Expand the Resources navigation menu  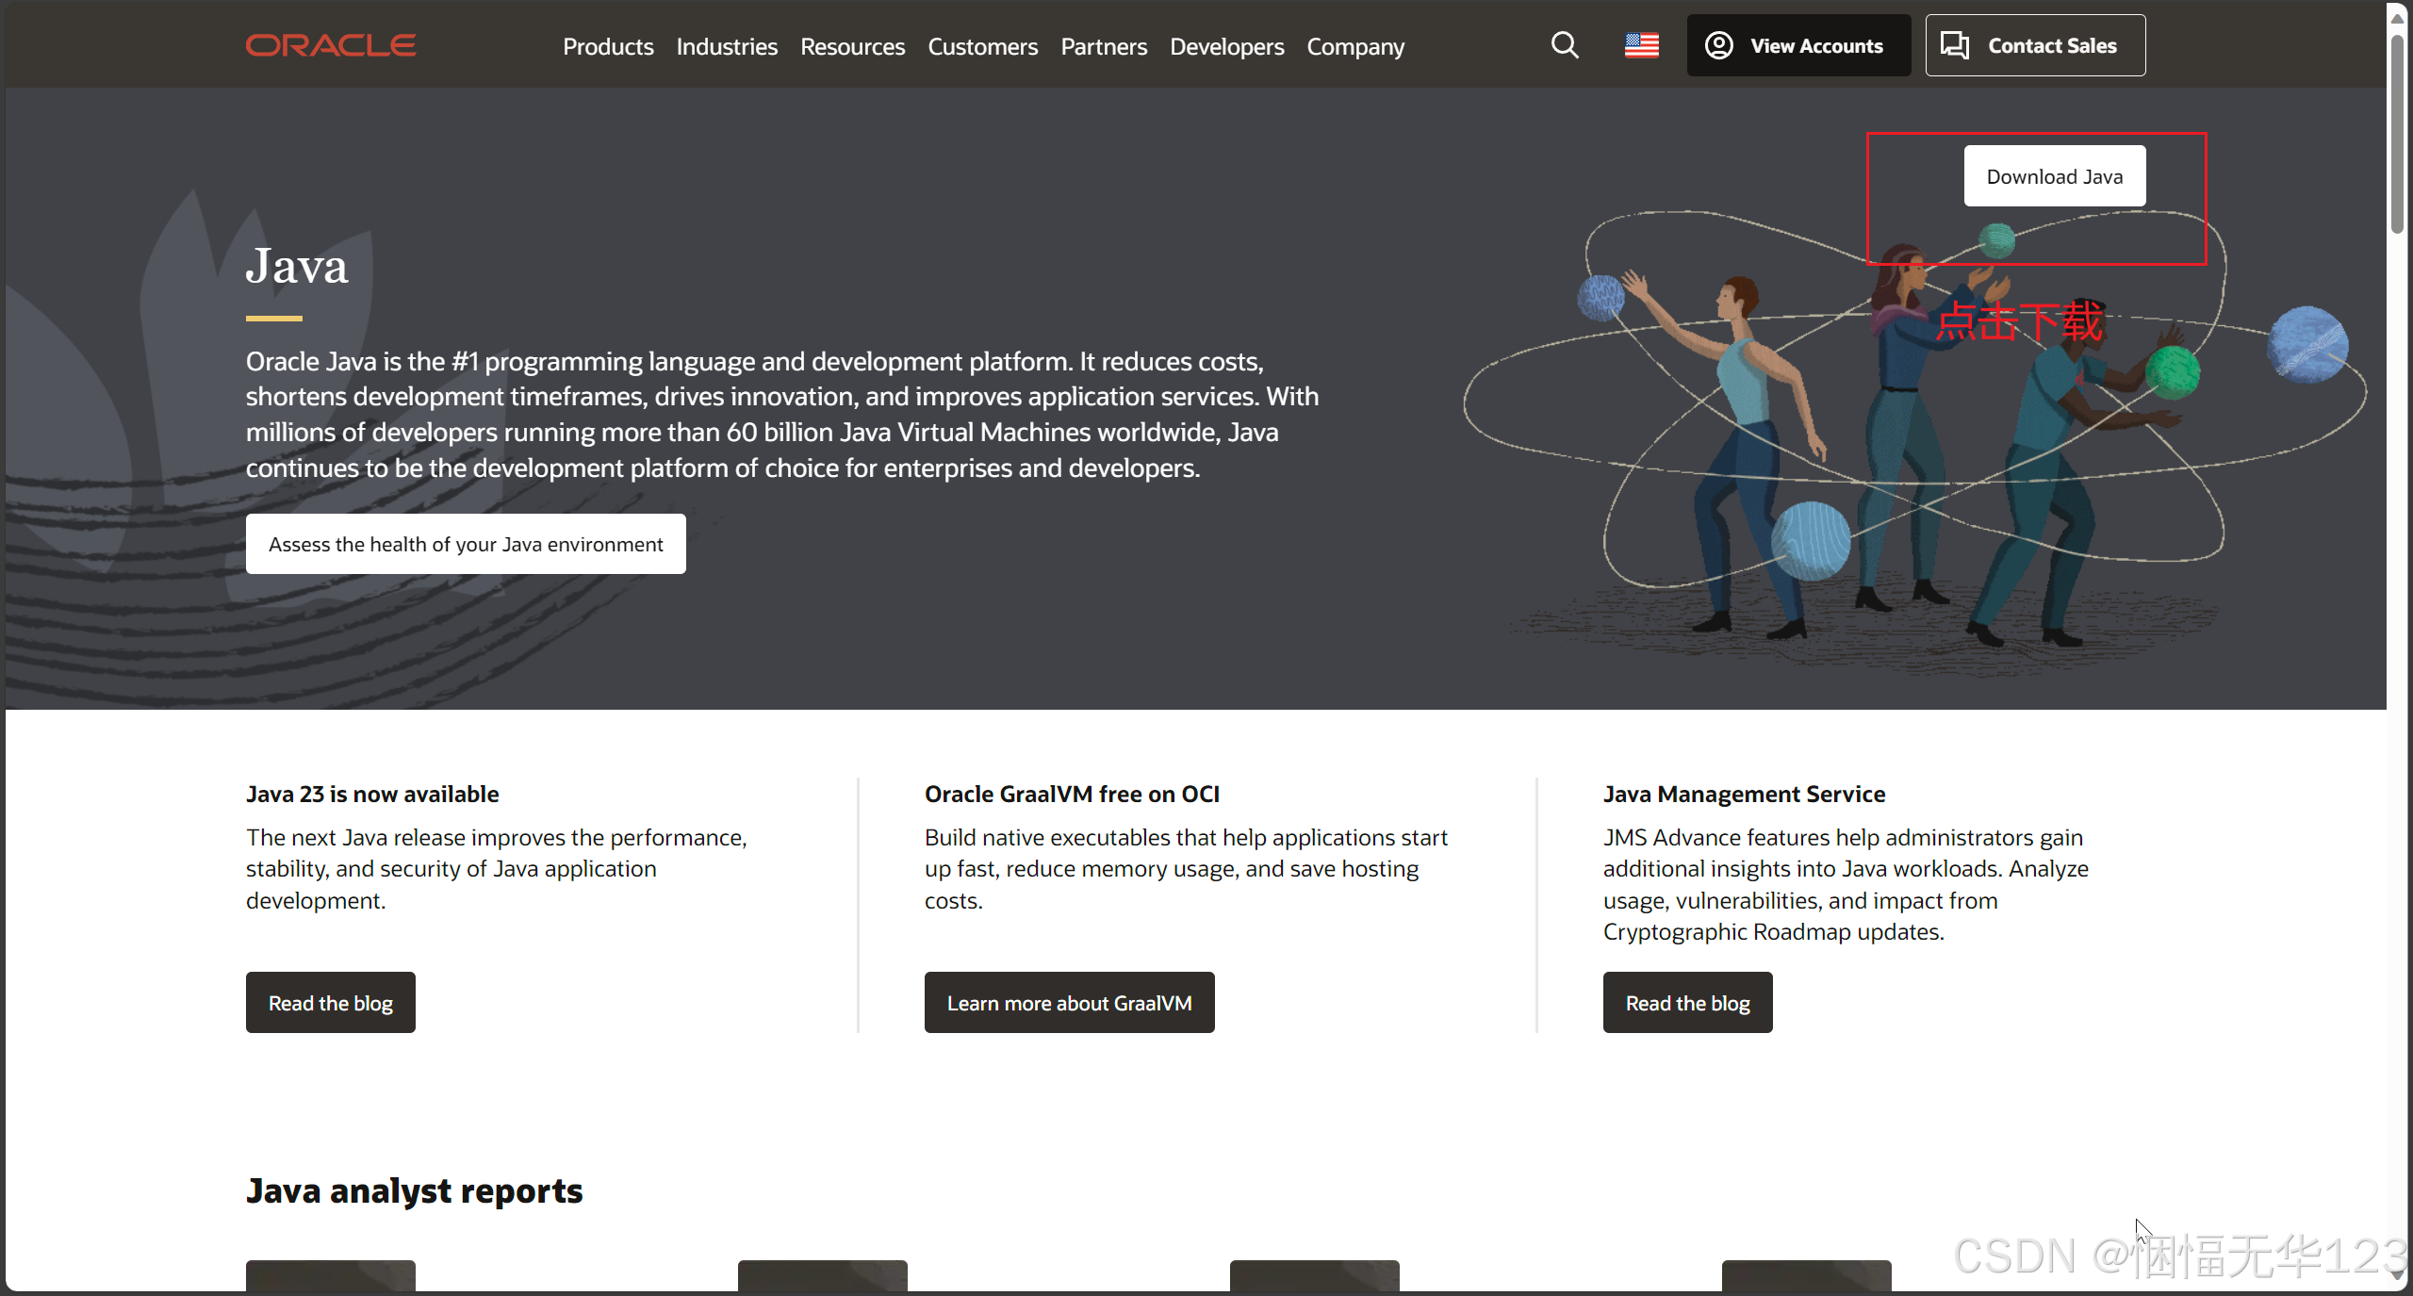pos(852,46)
